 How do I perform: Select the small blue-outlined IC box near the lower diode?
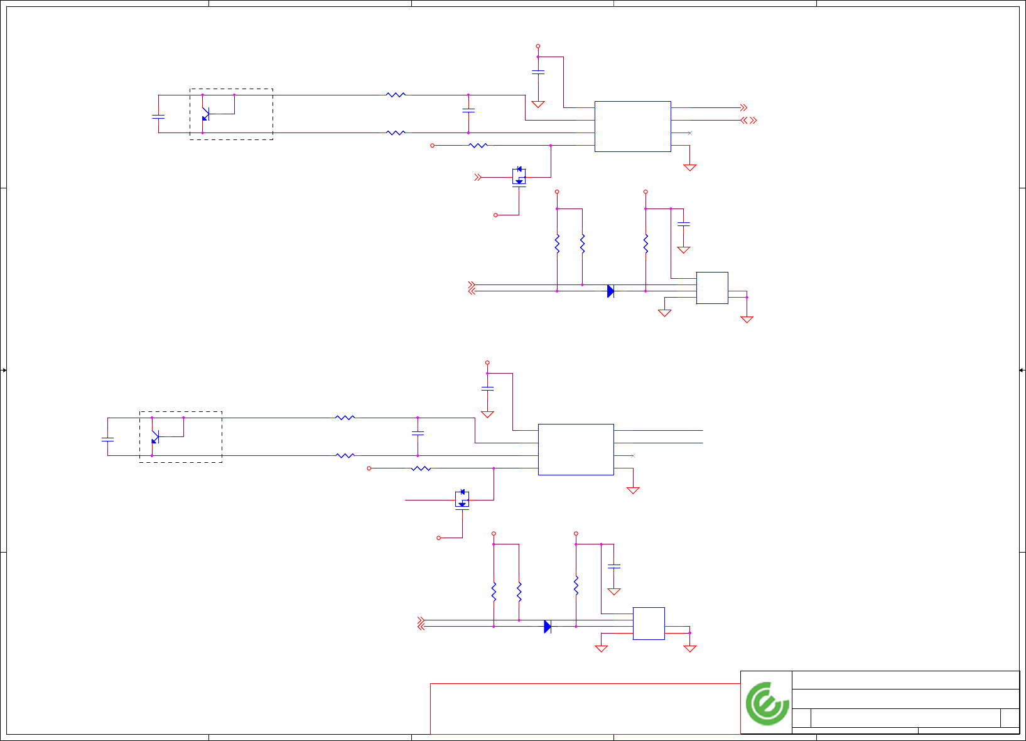[649, 624]
